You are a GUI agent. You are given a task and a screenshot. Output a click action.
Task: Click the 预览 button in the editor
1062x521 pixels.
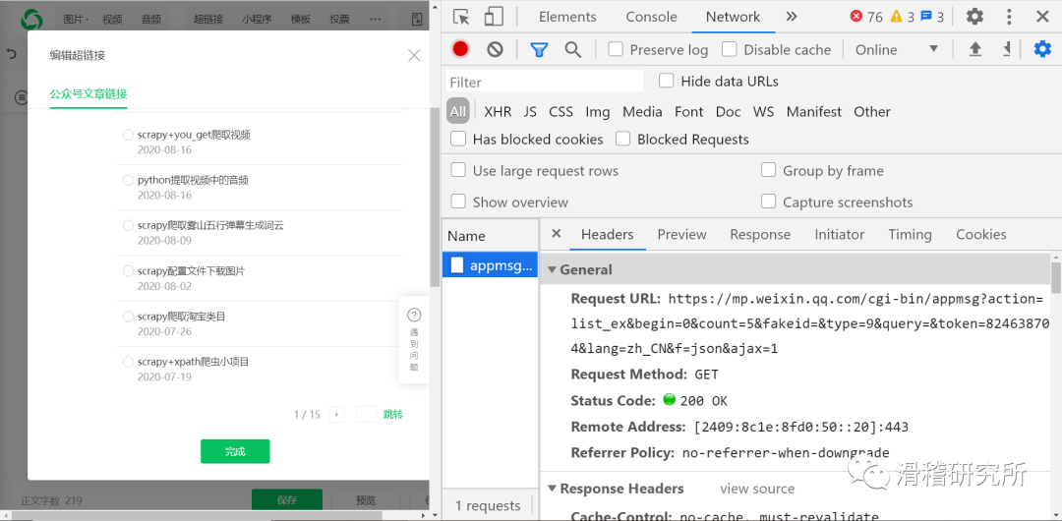(366, 500)
